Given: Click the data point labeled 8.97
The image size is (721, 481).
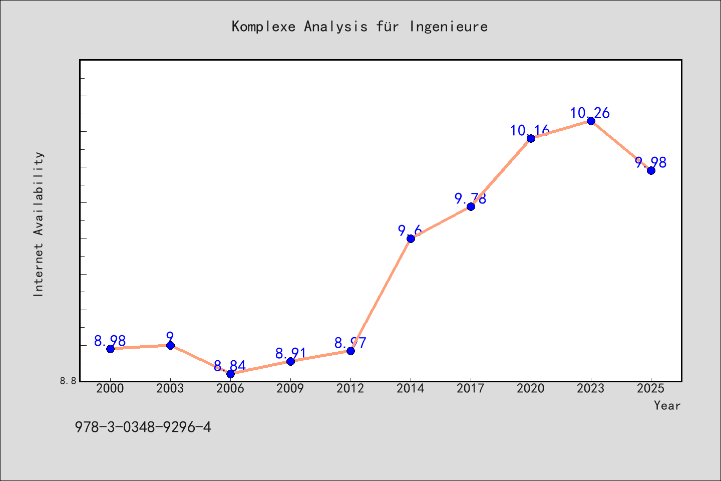Looking at the screenshot, I should 350,351.
